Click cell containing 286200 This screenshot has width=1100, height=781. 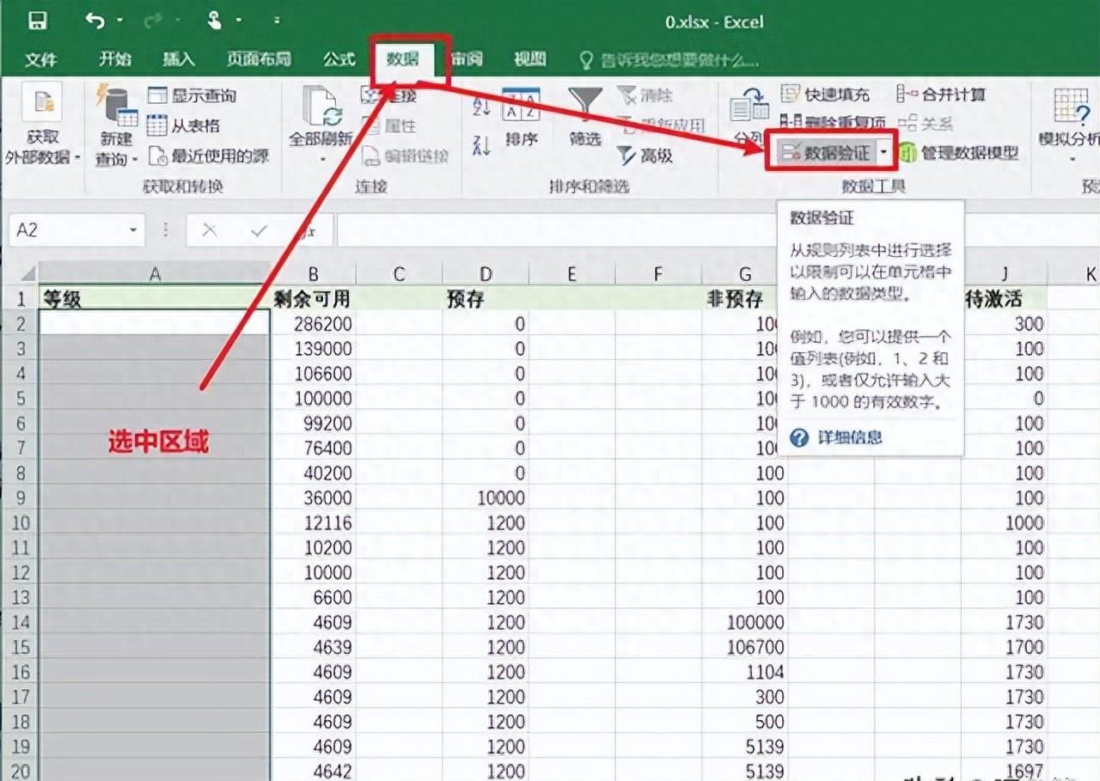click(x=313, y=324)
